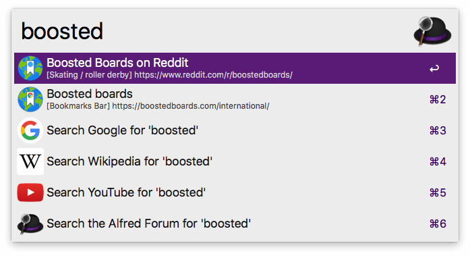Click the reddit.com/r/boostedboards URL subtitle

(213, 75)
